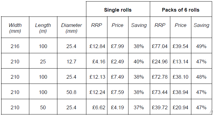Click the £6.62 RRP cell
213x116 pixels.
(x=97, y=107)
